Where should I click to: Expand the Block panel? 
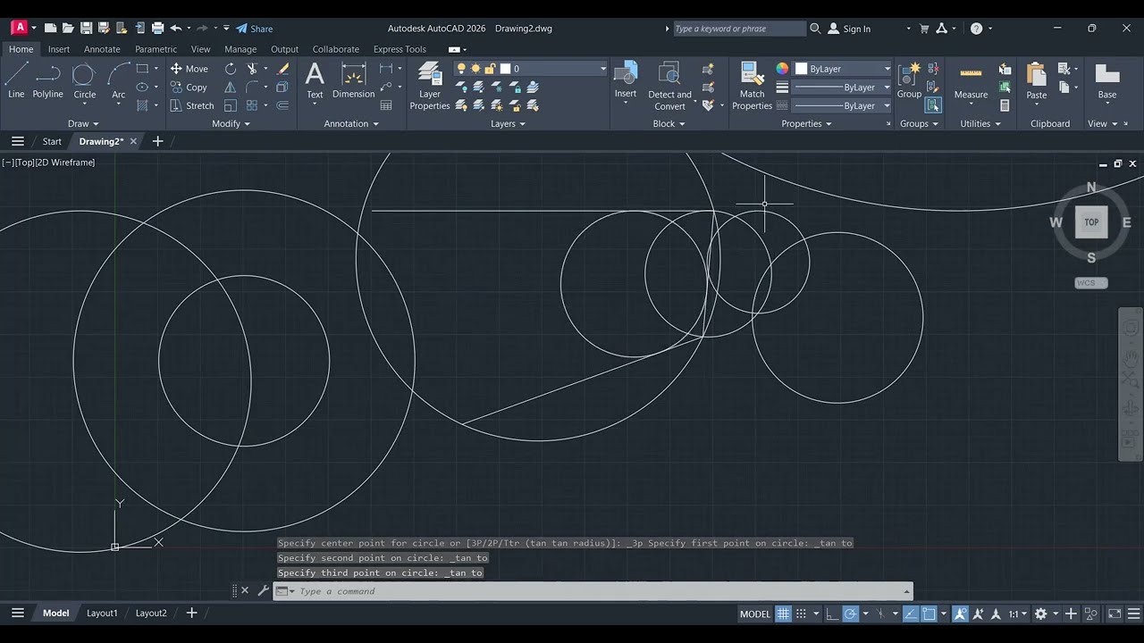(x=669, y=123)
